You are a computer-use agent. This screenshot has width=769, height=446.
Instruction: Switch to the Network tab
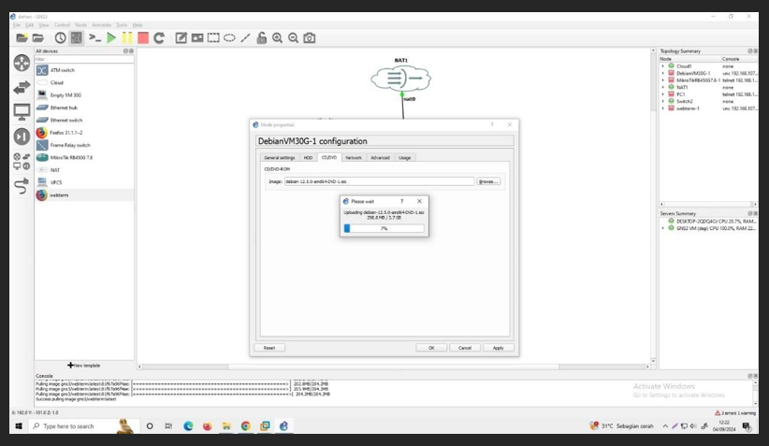354,158
